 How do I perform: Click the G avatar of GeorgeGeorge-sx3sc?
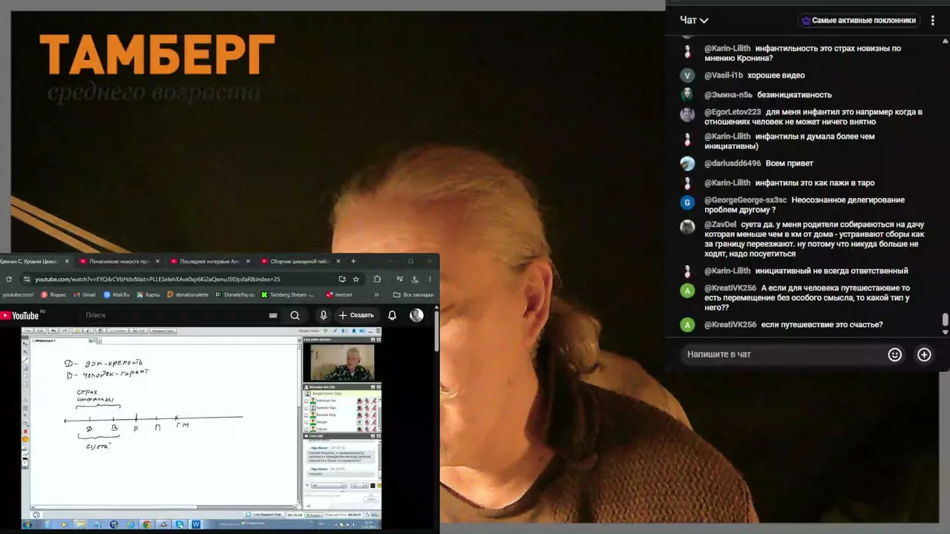(x=688, y=202)
